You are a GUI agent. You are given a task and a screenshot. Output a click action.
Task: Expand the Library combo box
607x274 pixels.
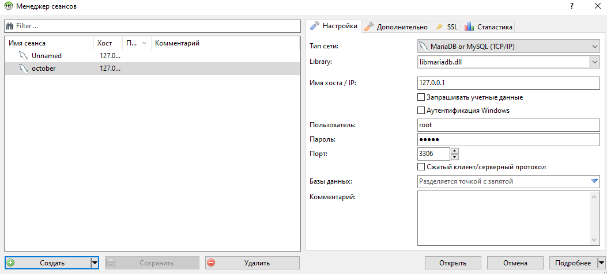click(595, 62)
